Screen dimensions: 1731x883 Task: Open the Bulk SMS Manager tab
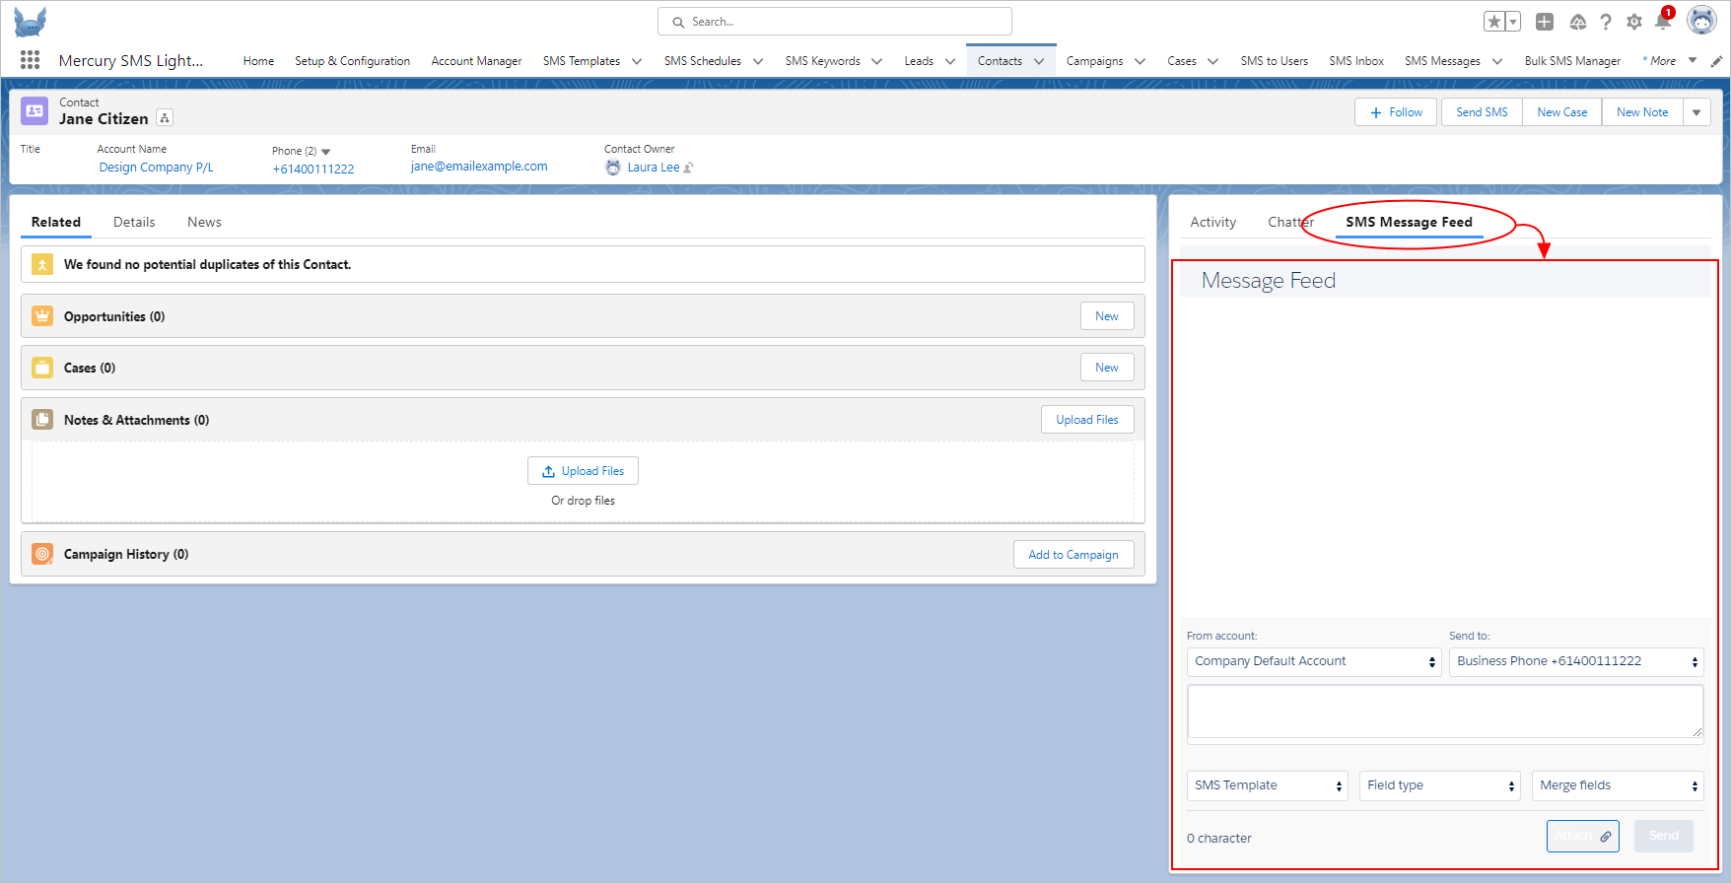click(1572, 61)
